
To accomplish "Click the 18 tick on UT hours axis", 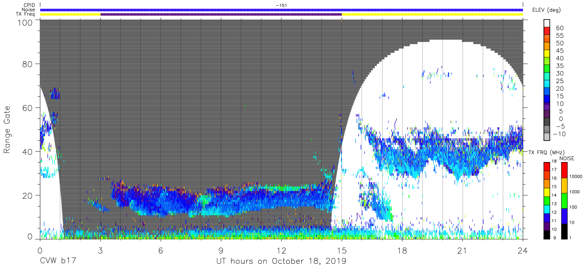I will 402,250.
